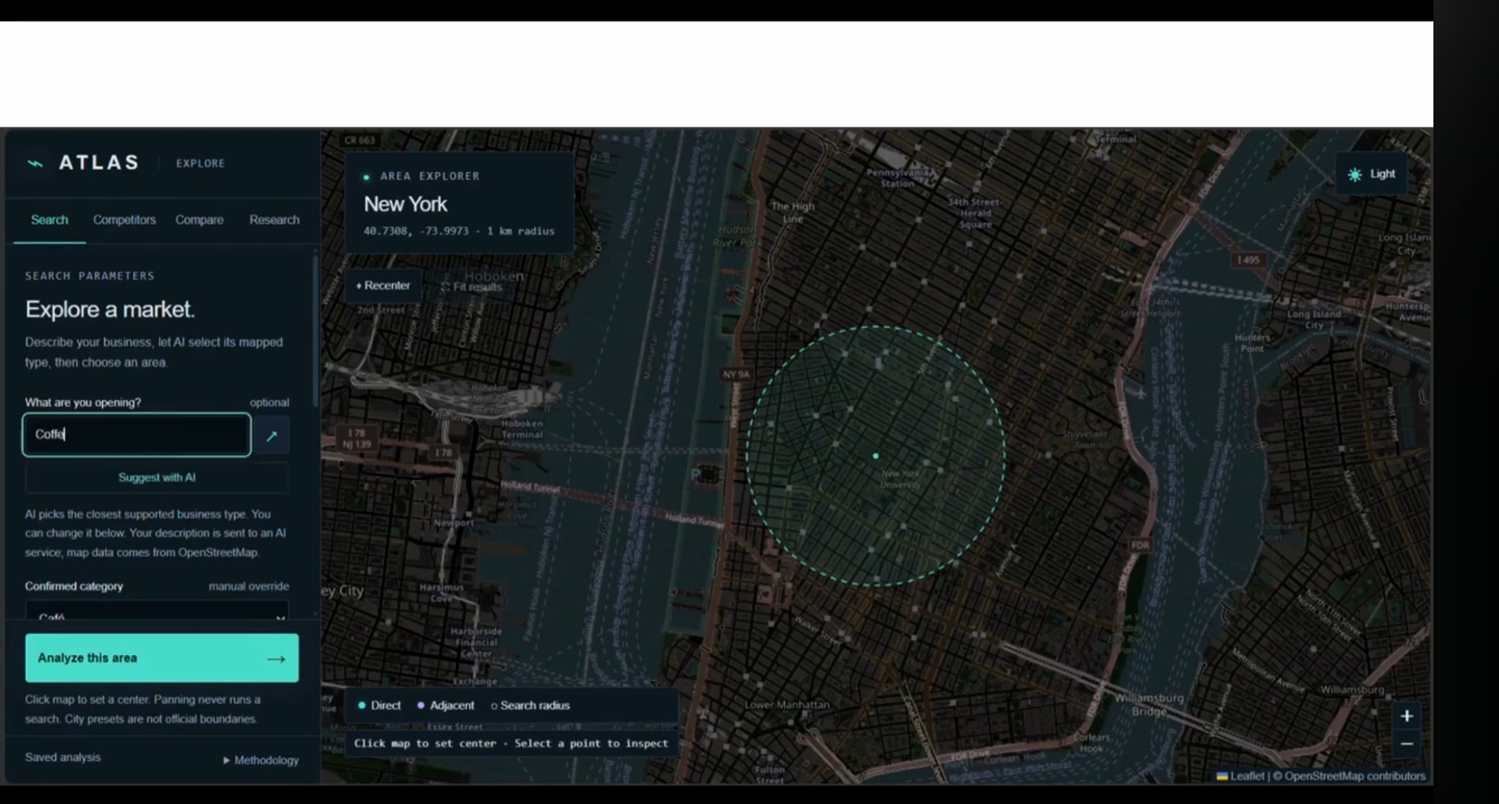Zoom out of the map

[1407, 744]
